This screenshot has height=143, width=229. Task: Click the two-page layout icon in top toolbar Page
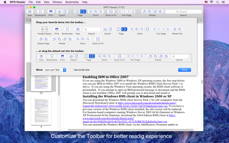point(77,11)
